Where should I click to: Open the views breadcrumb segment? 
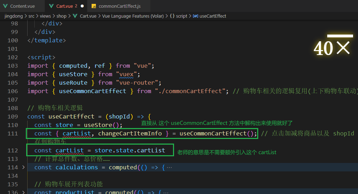point(45,16)
